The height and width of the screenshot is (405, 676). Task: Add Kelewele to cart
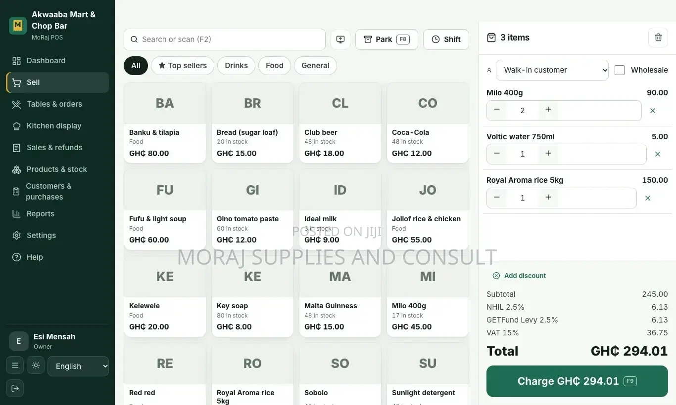[x=165, y=296]
